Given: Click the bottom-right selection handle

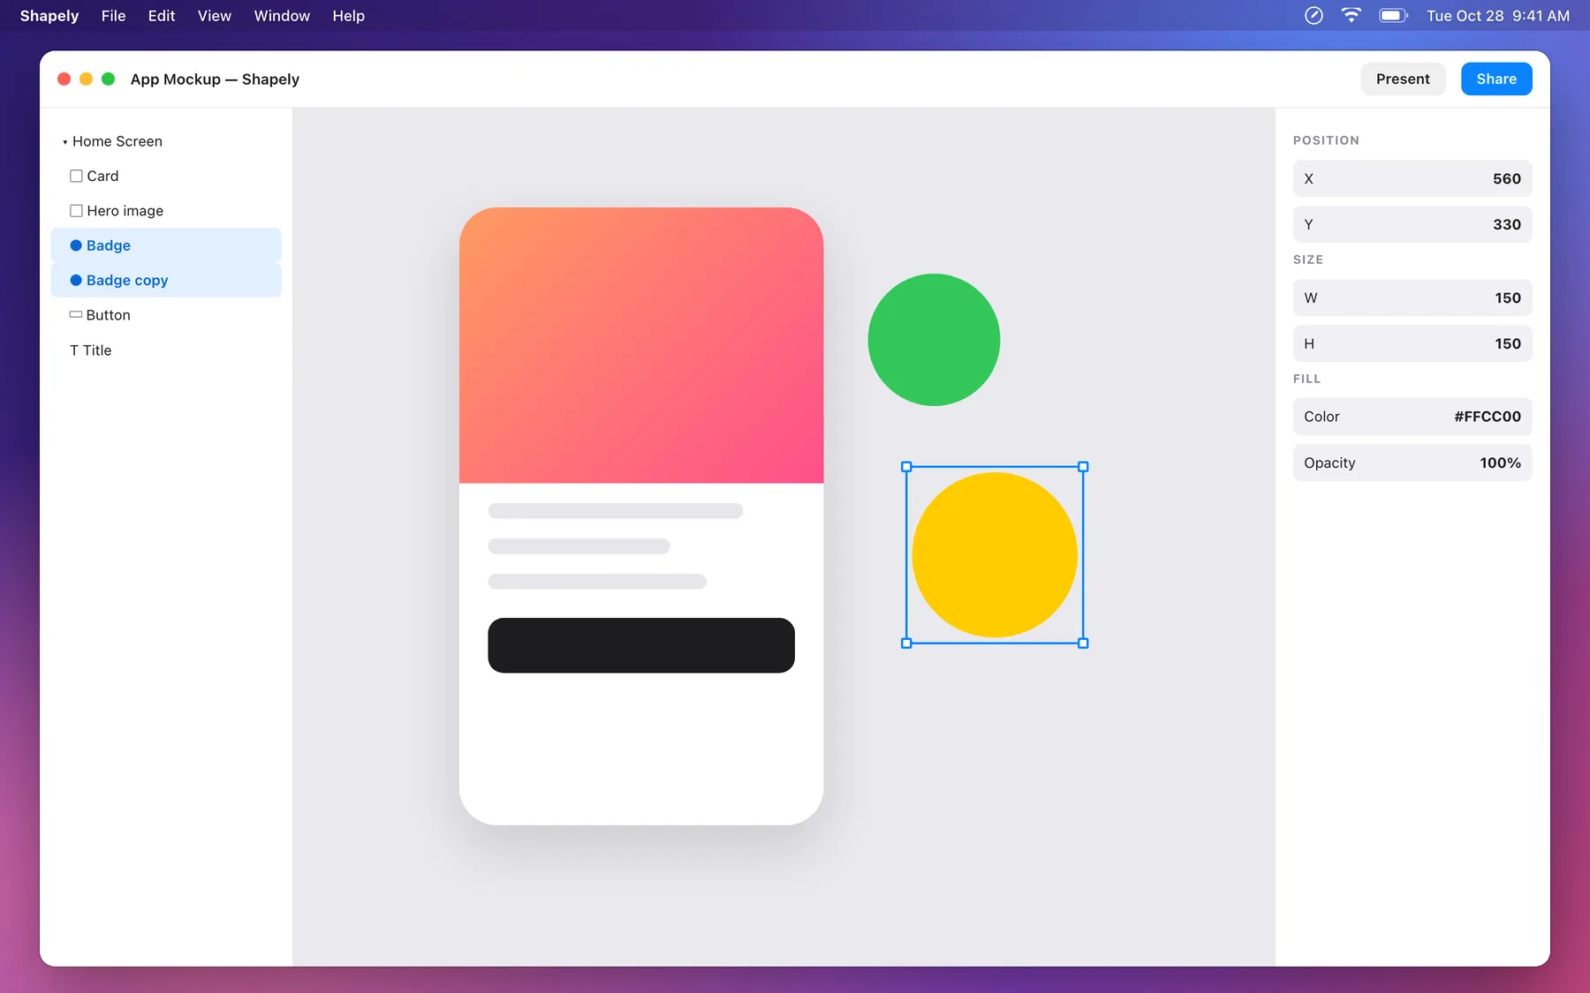Looking at the screenshot, I should (1083, 643).
